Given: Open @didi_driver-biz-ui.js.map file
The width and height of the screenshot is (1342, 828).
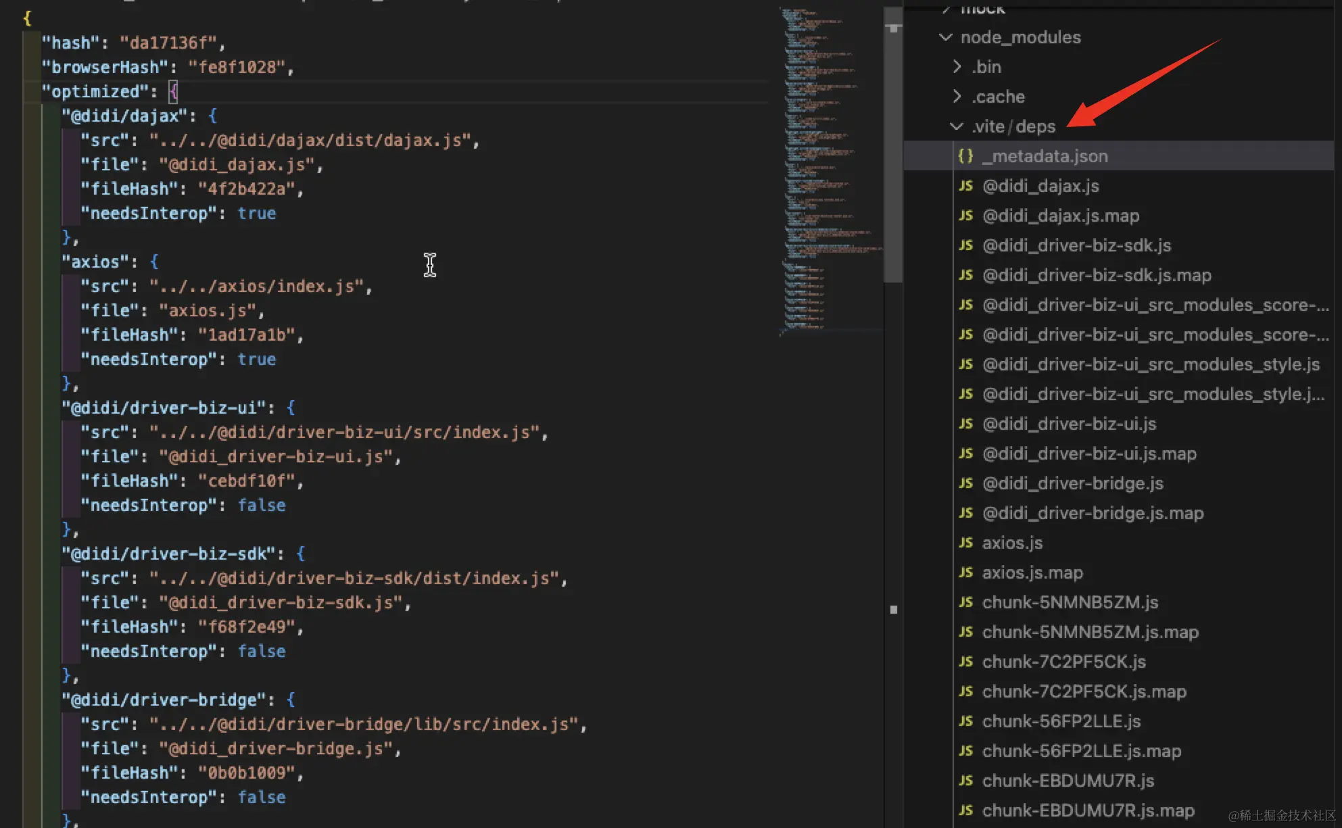Looking at the screenshot, I should (x=1089, y=454).
